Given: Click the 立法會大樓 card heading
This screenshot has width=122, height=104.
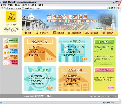Looking at the screenshot, I should click(75, 70).
